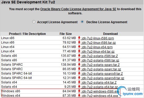
Task: Download jdk-7u2-solaris-i586.tar.gz
Action: coord(100,60)
